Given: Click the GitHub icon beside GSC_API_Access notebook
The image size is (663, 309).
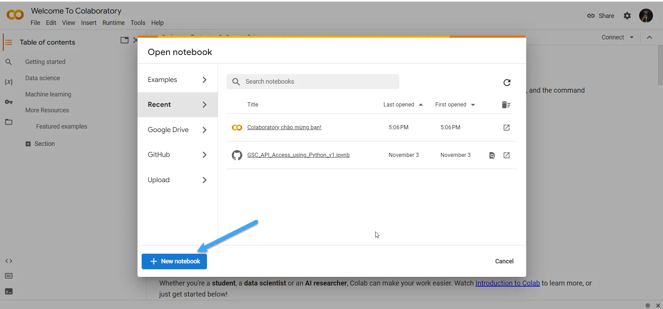Looking at the screenshot, I should tap(237, 155).
